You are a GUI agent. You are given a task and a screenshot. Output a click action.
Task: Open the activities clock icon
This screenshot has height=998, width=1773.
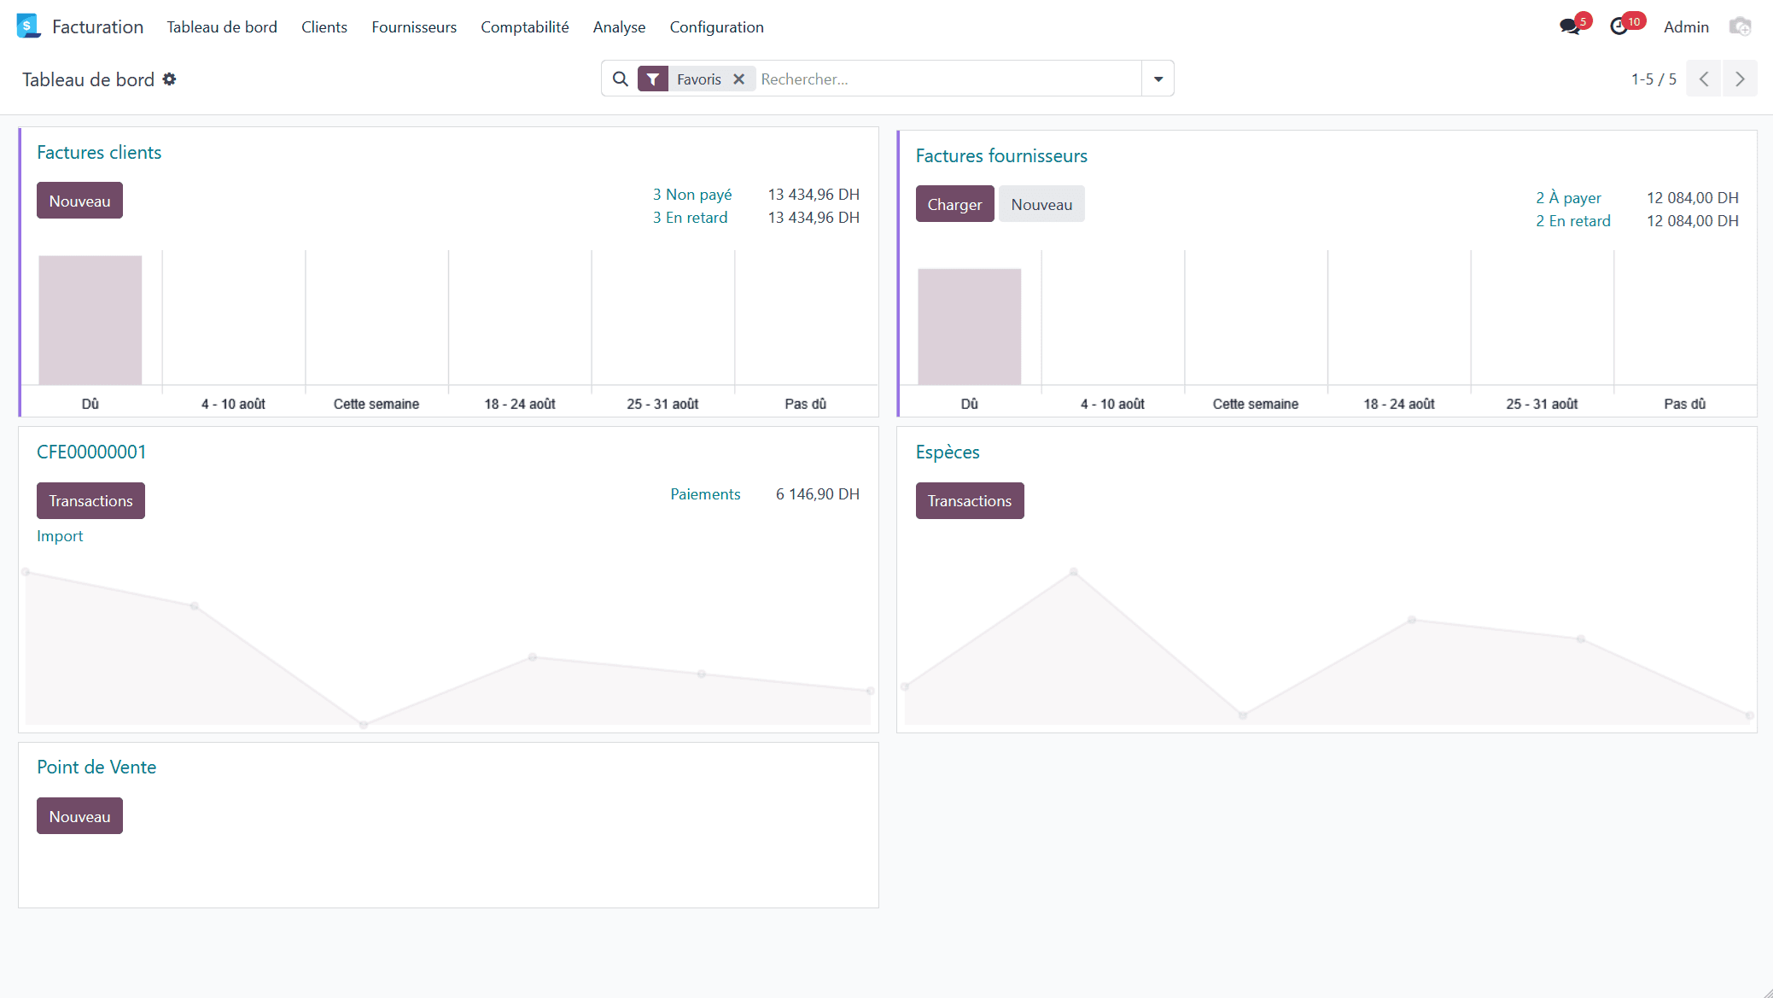pos(1618,27)
